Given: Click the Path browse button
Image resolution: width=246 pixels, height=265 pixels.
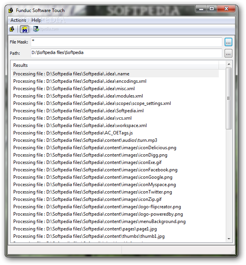Looking at the screenshot, I should click(228, 53).
